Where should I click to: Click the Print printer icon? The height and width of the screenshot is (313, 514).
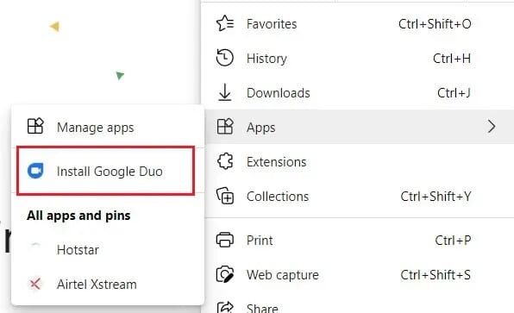(x=225, y=240)
